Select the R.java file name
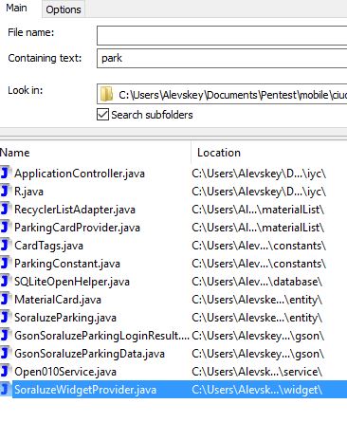Image resolution: width=347 pixels, height=422 pixels. 28,192
